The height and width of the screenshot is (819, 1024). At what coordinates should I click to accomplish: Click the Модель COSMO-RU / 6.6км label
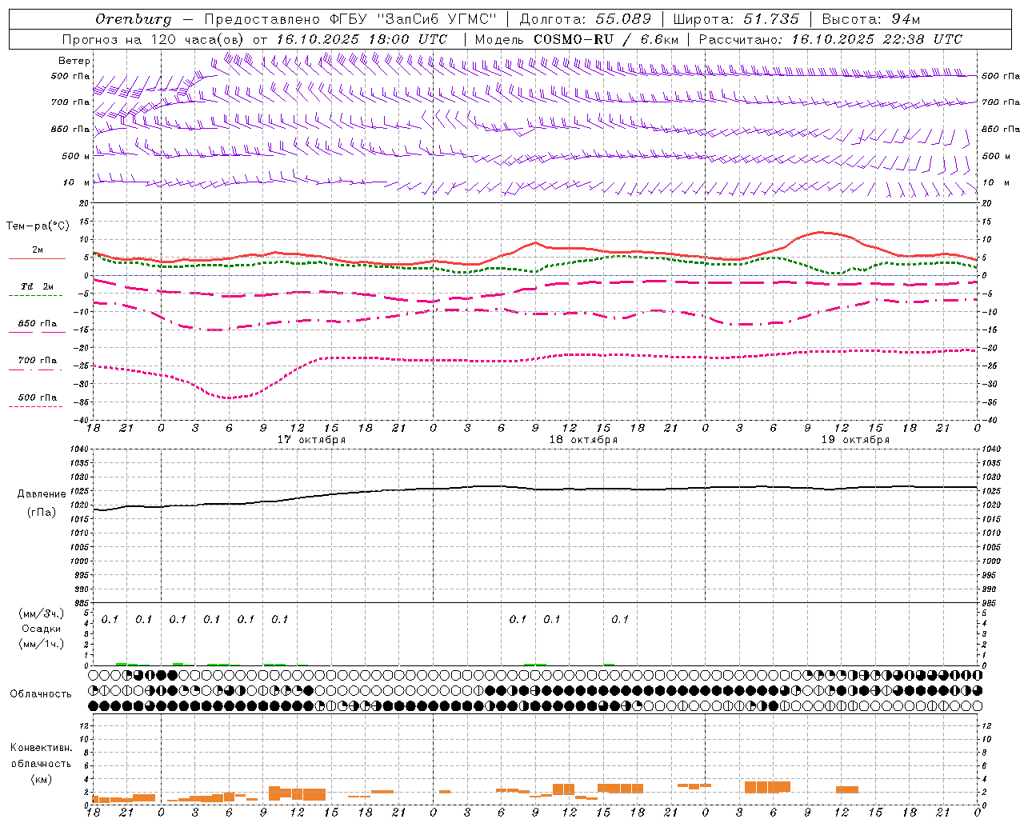tap(577, 39)
